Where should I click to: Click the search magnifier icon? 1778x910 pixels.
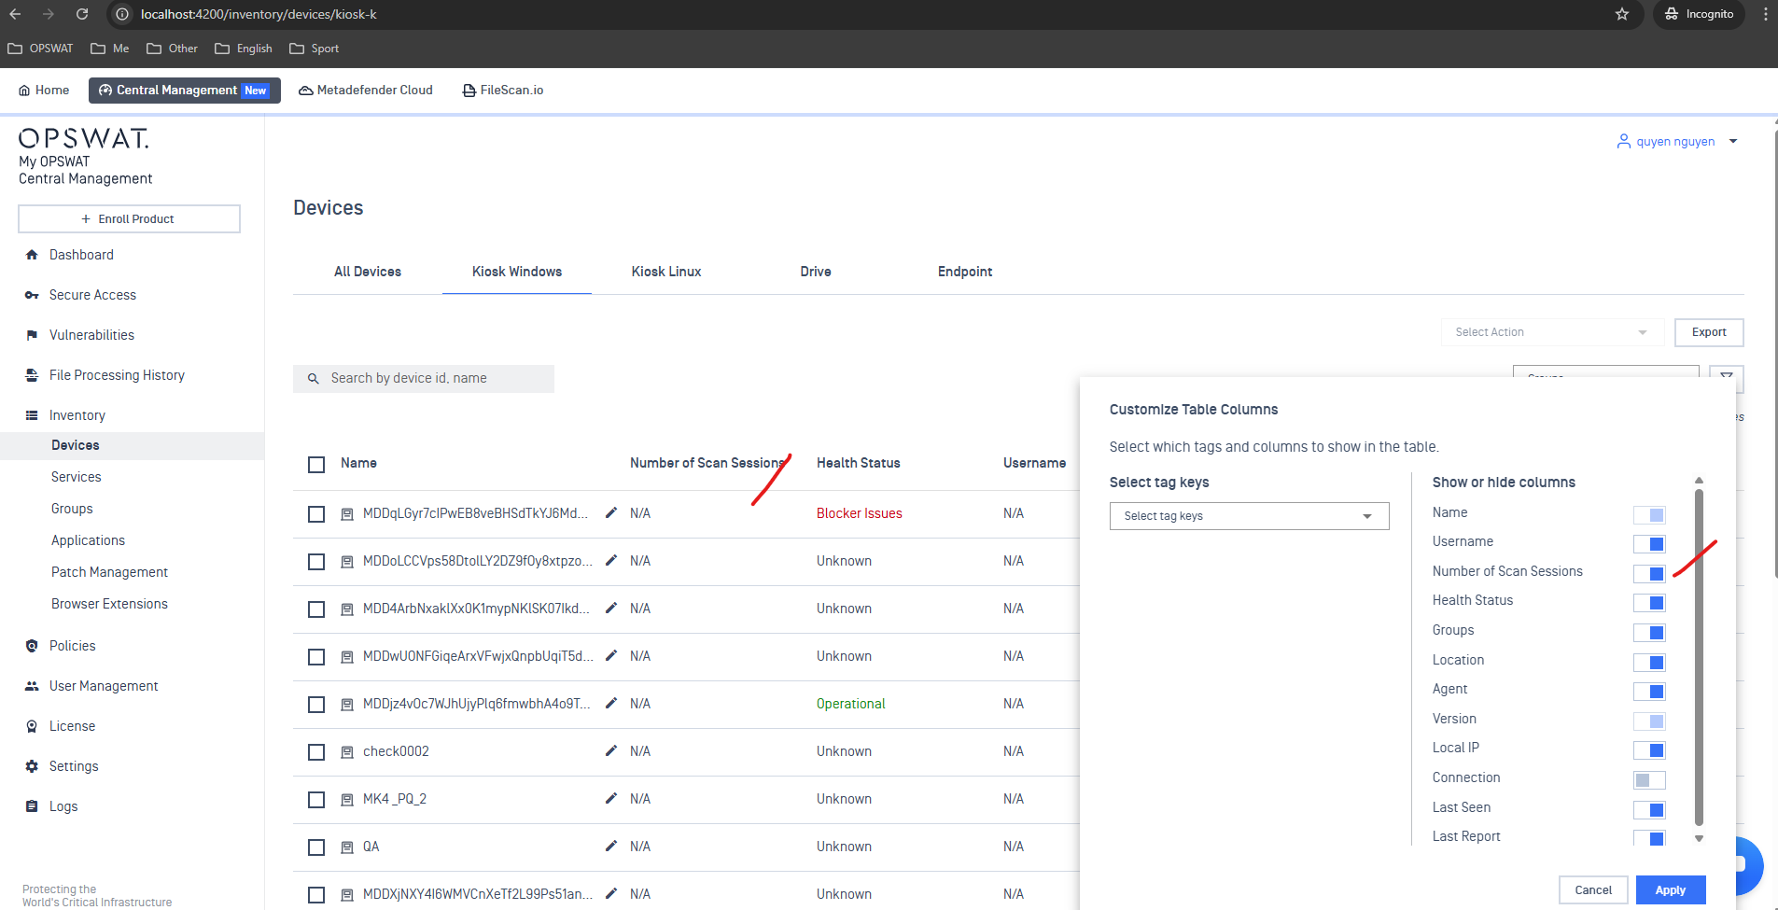pos(314,379)
